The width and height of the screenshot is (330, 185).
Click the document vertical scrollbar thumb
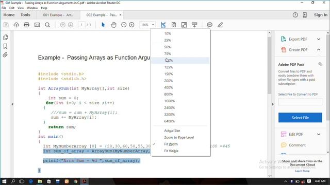point(269,65)
